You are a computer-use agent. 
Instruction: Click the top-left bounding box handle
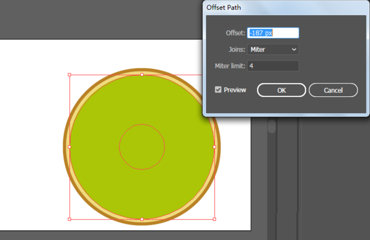pos(69,75)
